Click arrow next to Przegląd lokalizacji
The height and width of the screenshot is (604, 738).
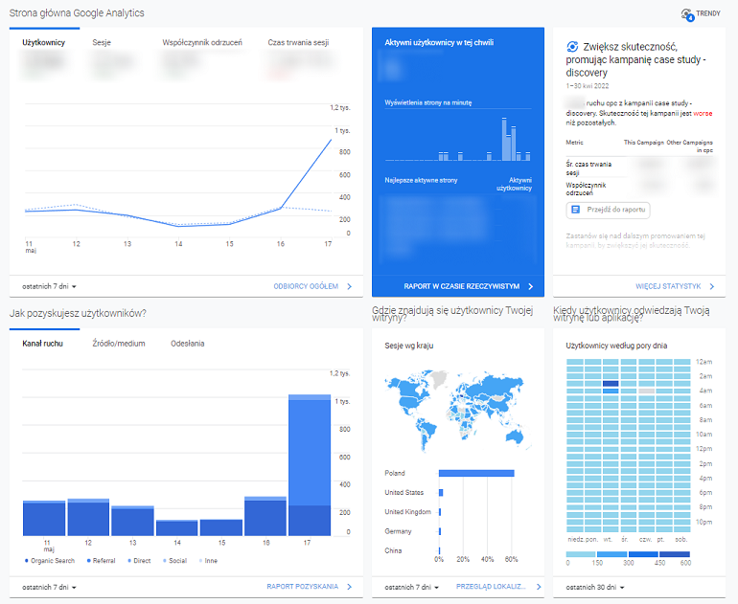(x=538, y=587)
